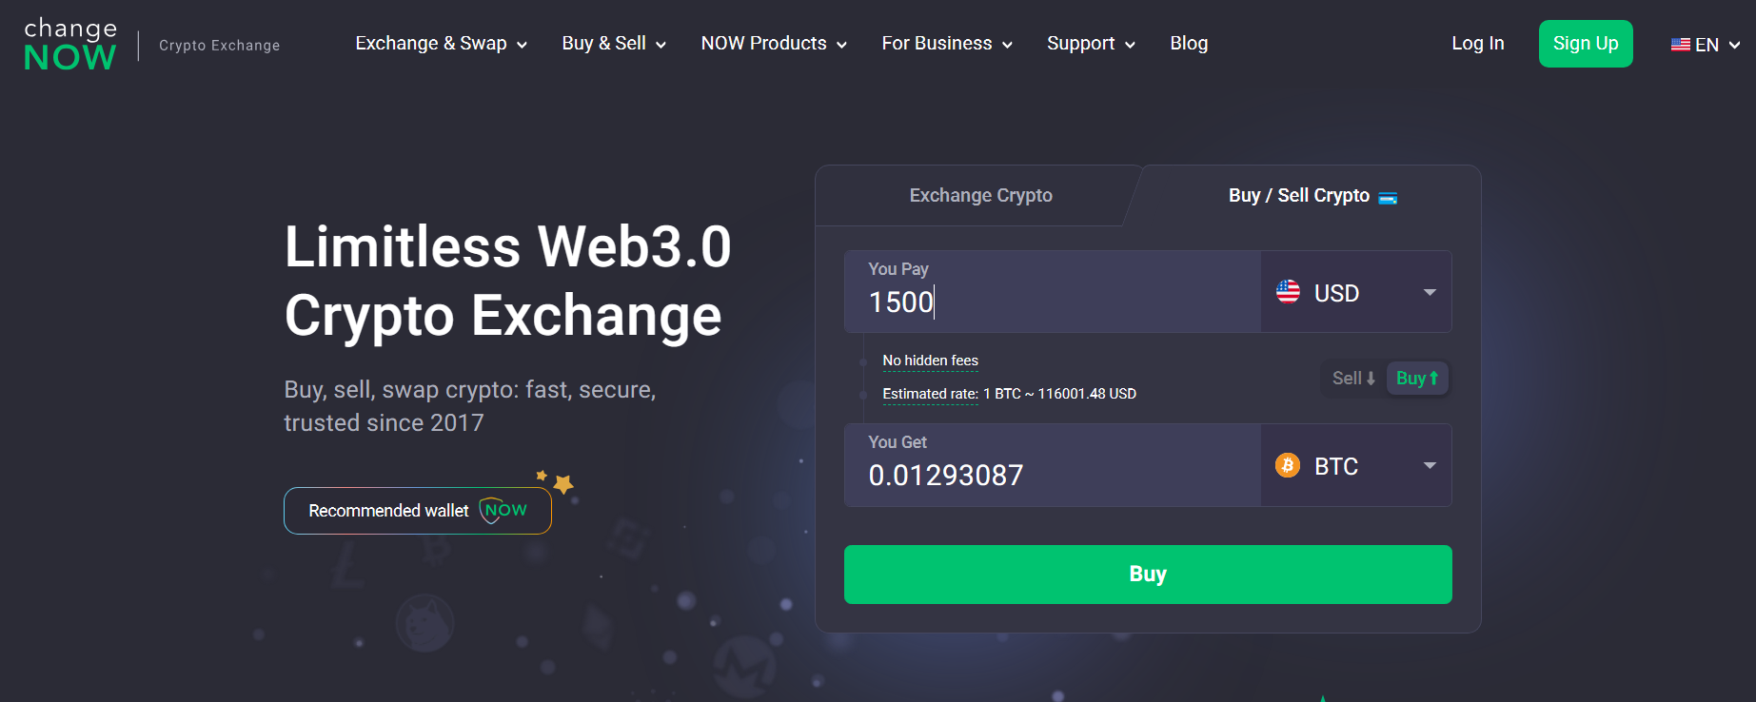Click the No hidden fees label

930,361
